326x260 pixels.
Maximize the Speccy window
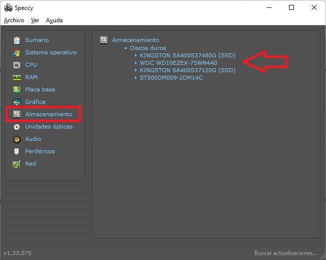pyautogui.click(x=291, y=8)
